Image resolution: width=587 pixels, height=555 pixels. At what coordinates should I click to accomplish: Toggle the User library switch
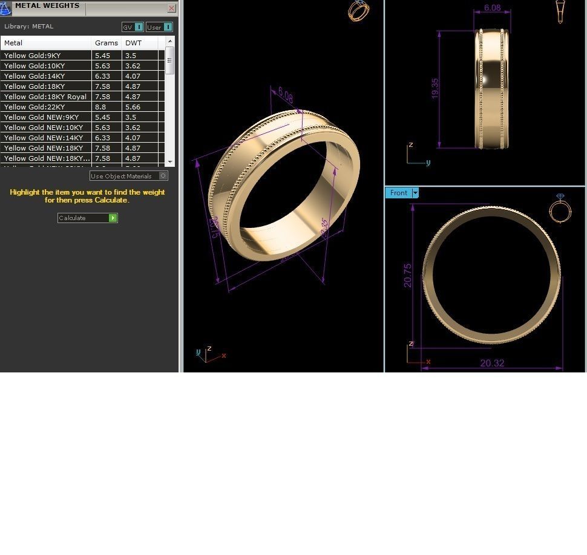pyautogui.click(x=160, y=27)
